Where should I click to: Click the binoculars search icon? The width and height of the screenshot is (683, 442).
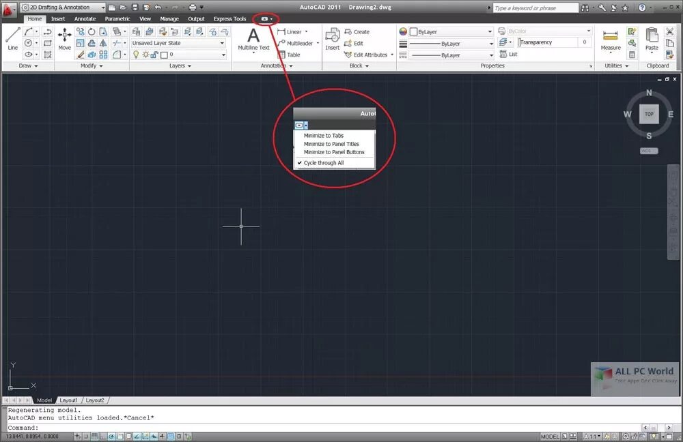tap(585, 8)
